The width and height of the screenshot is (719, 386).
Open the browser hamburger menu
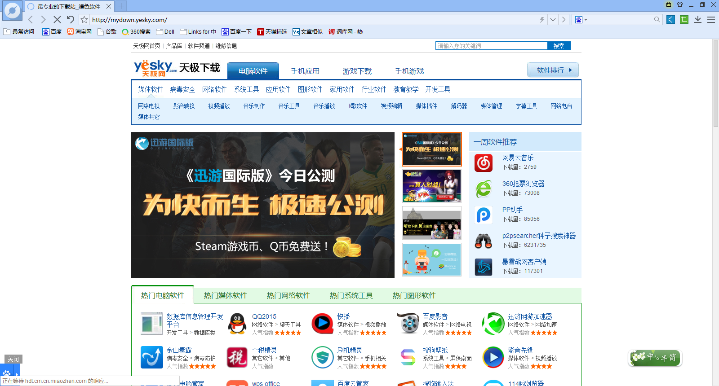(711, 20)
